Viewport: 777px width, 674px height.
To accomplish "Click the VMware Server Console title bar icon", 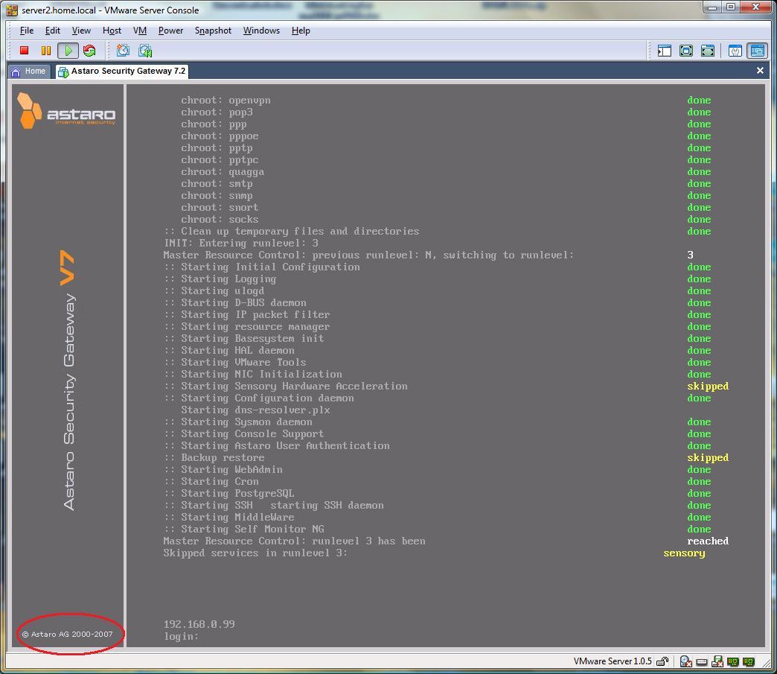I will click(12, 10).
